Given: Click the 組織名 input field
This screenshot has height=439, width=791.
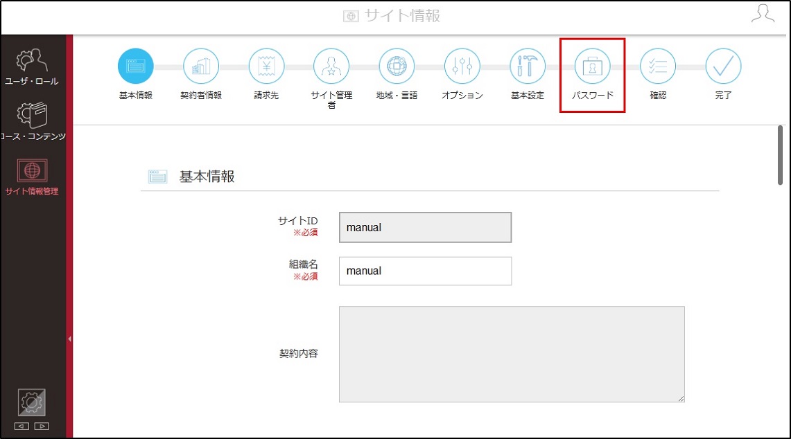Looking at the screenshot, I should tap(425, 271).
